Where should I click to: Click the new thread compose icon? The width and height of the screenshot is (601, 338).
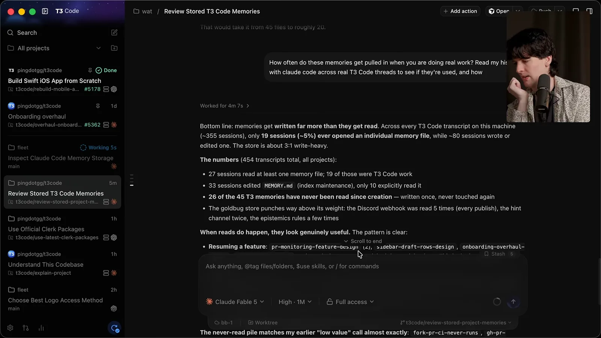[114, 33]
